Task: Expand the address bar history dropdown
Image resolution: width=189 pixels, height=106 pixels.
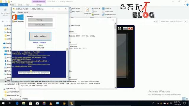Action: (154, 21)
